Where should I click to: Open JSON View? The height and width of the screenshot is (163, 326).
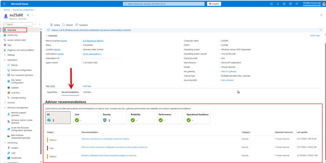315,36
